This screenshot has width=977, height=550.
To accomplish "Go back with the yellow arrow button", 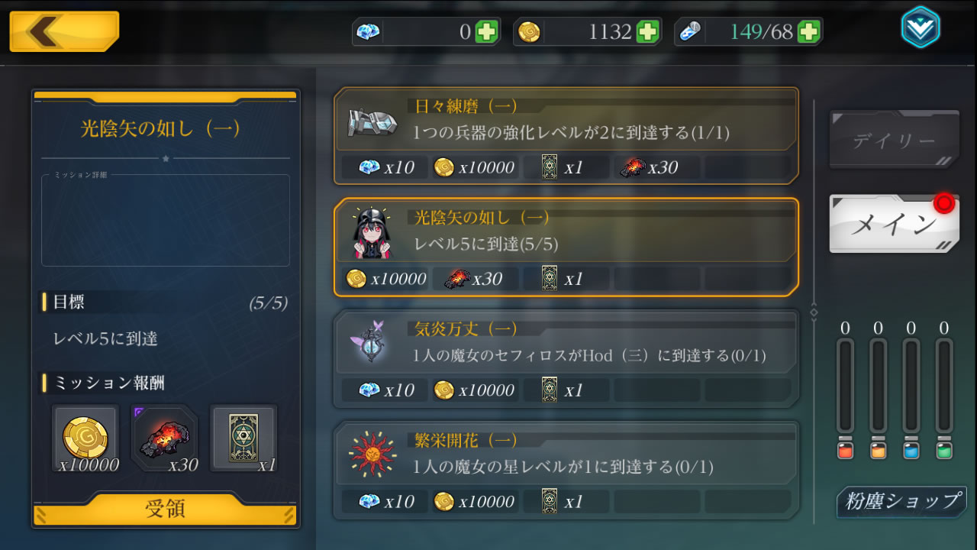I will click(x=64, y=31).
